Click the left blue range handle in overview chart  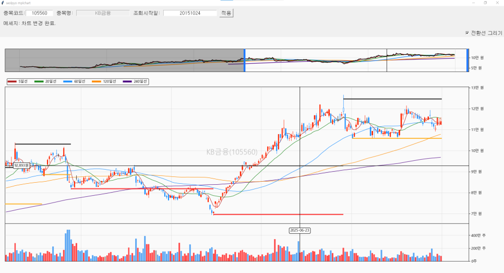pos(245,60)
